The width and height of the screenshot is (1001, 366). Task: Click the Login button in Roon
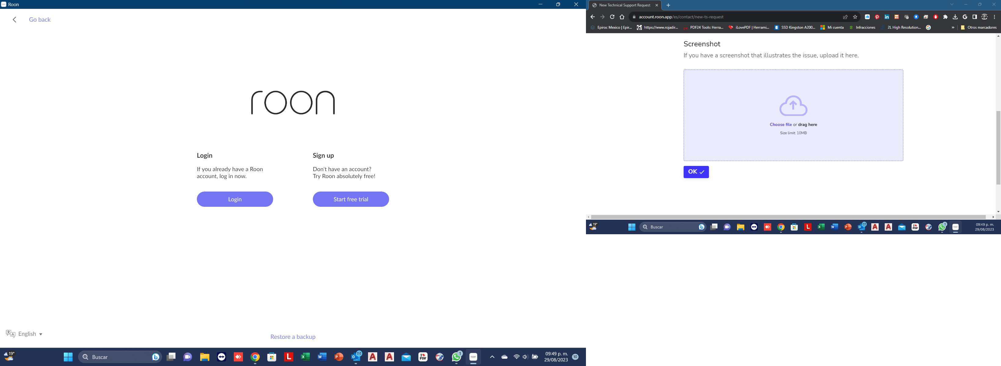point(235,199)
